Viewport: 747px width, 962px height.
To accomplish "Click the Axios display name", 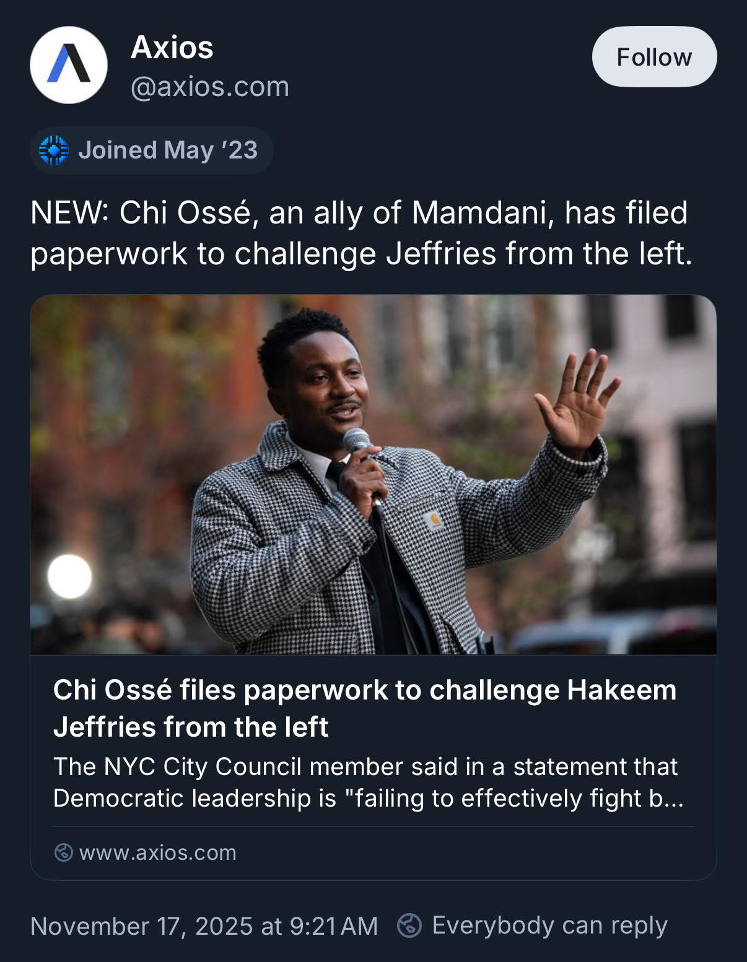I will pos(172,48).
